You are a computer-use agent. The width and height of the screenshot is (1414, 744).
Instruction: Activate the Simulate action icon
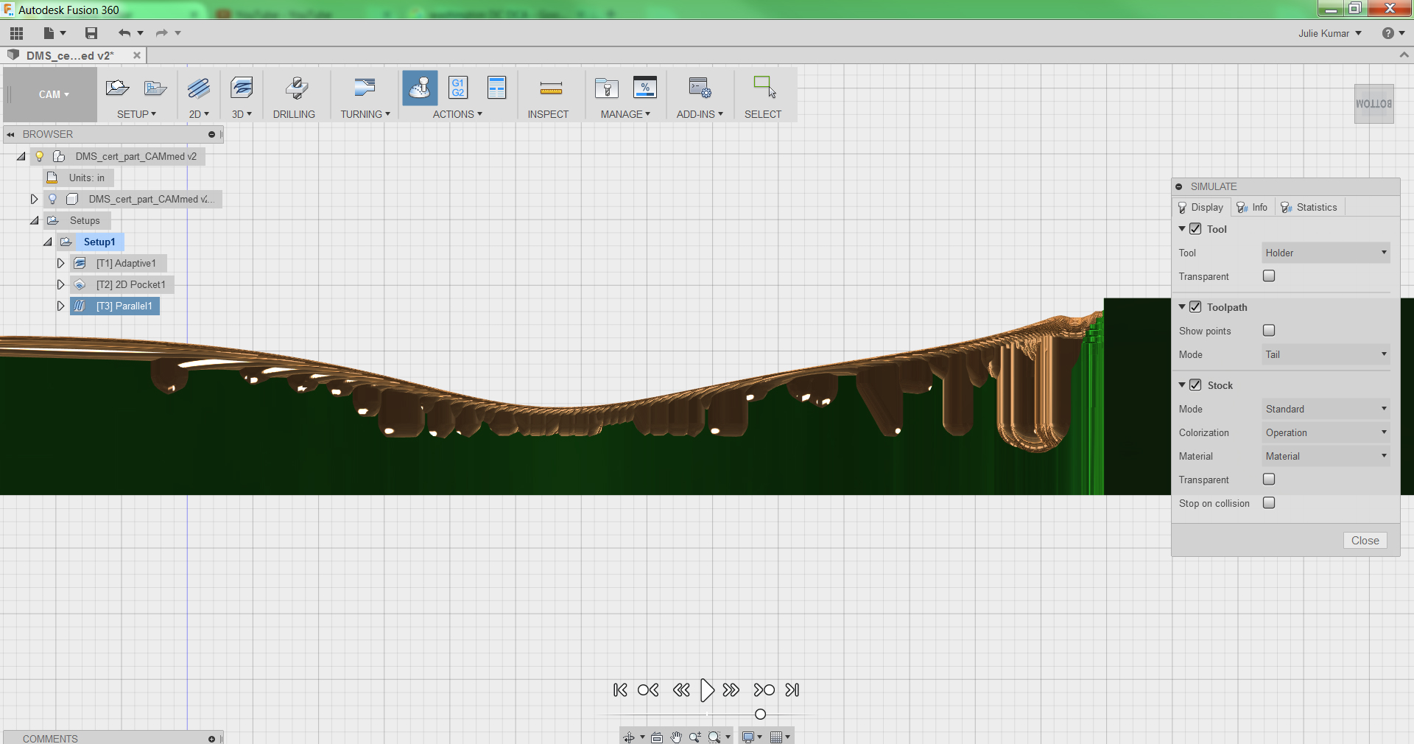click(x=420, y=88)
